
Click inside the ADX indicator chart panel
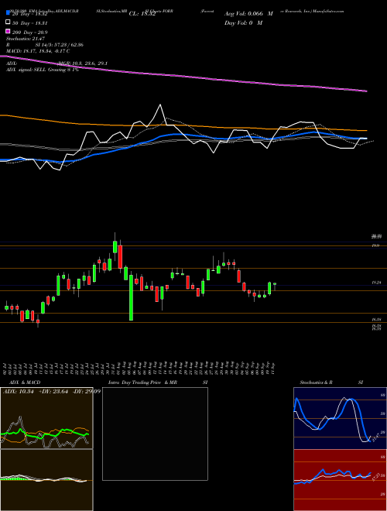[x=46, y=418]
